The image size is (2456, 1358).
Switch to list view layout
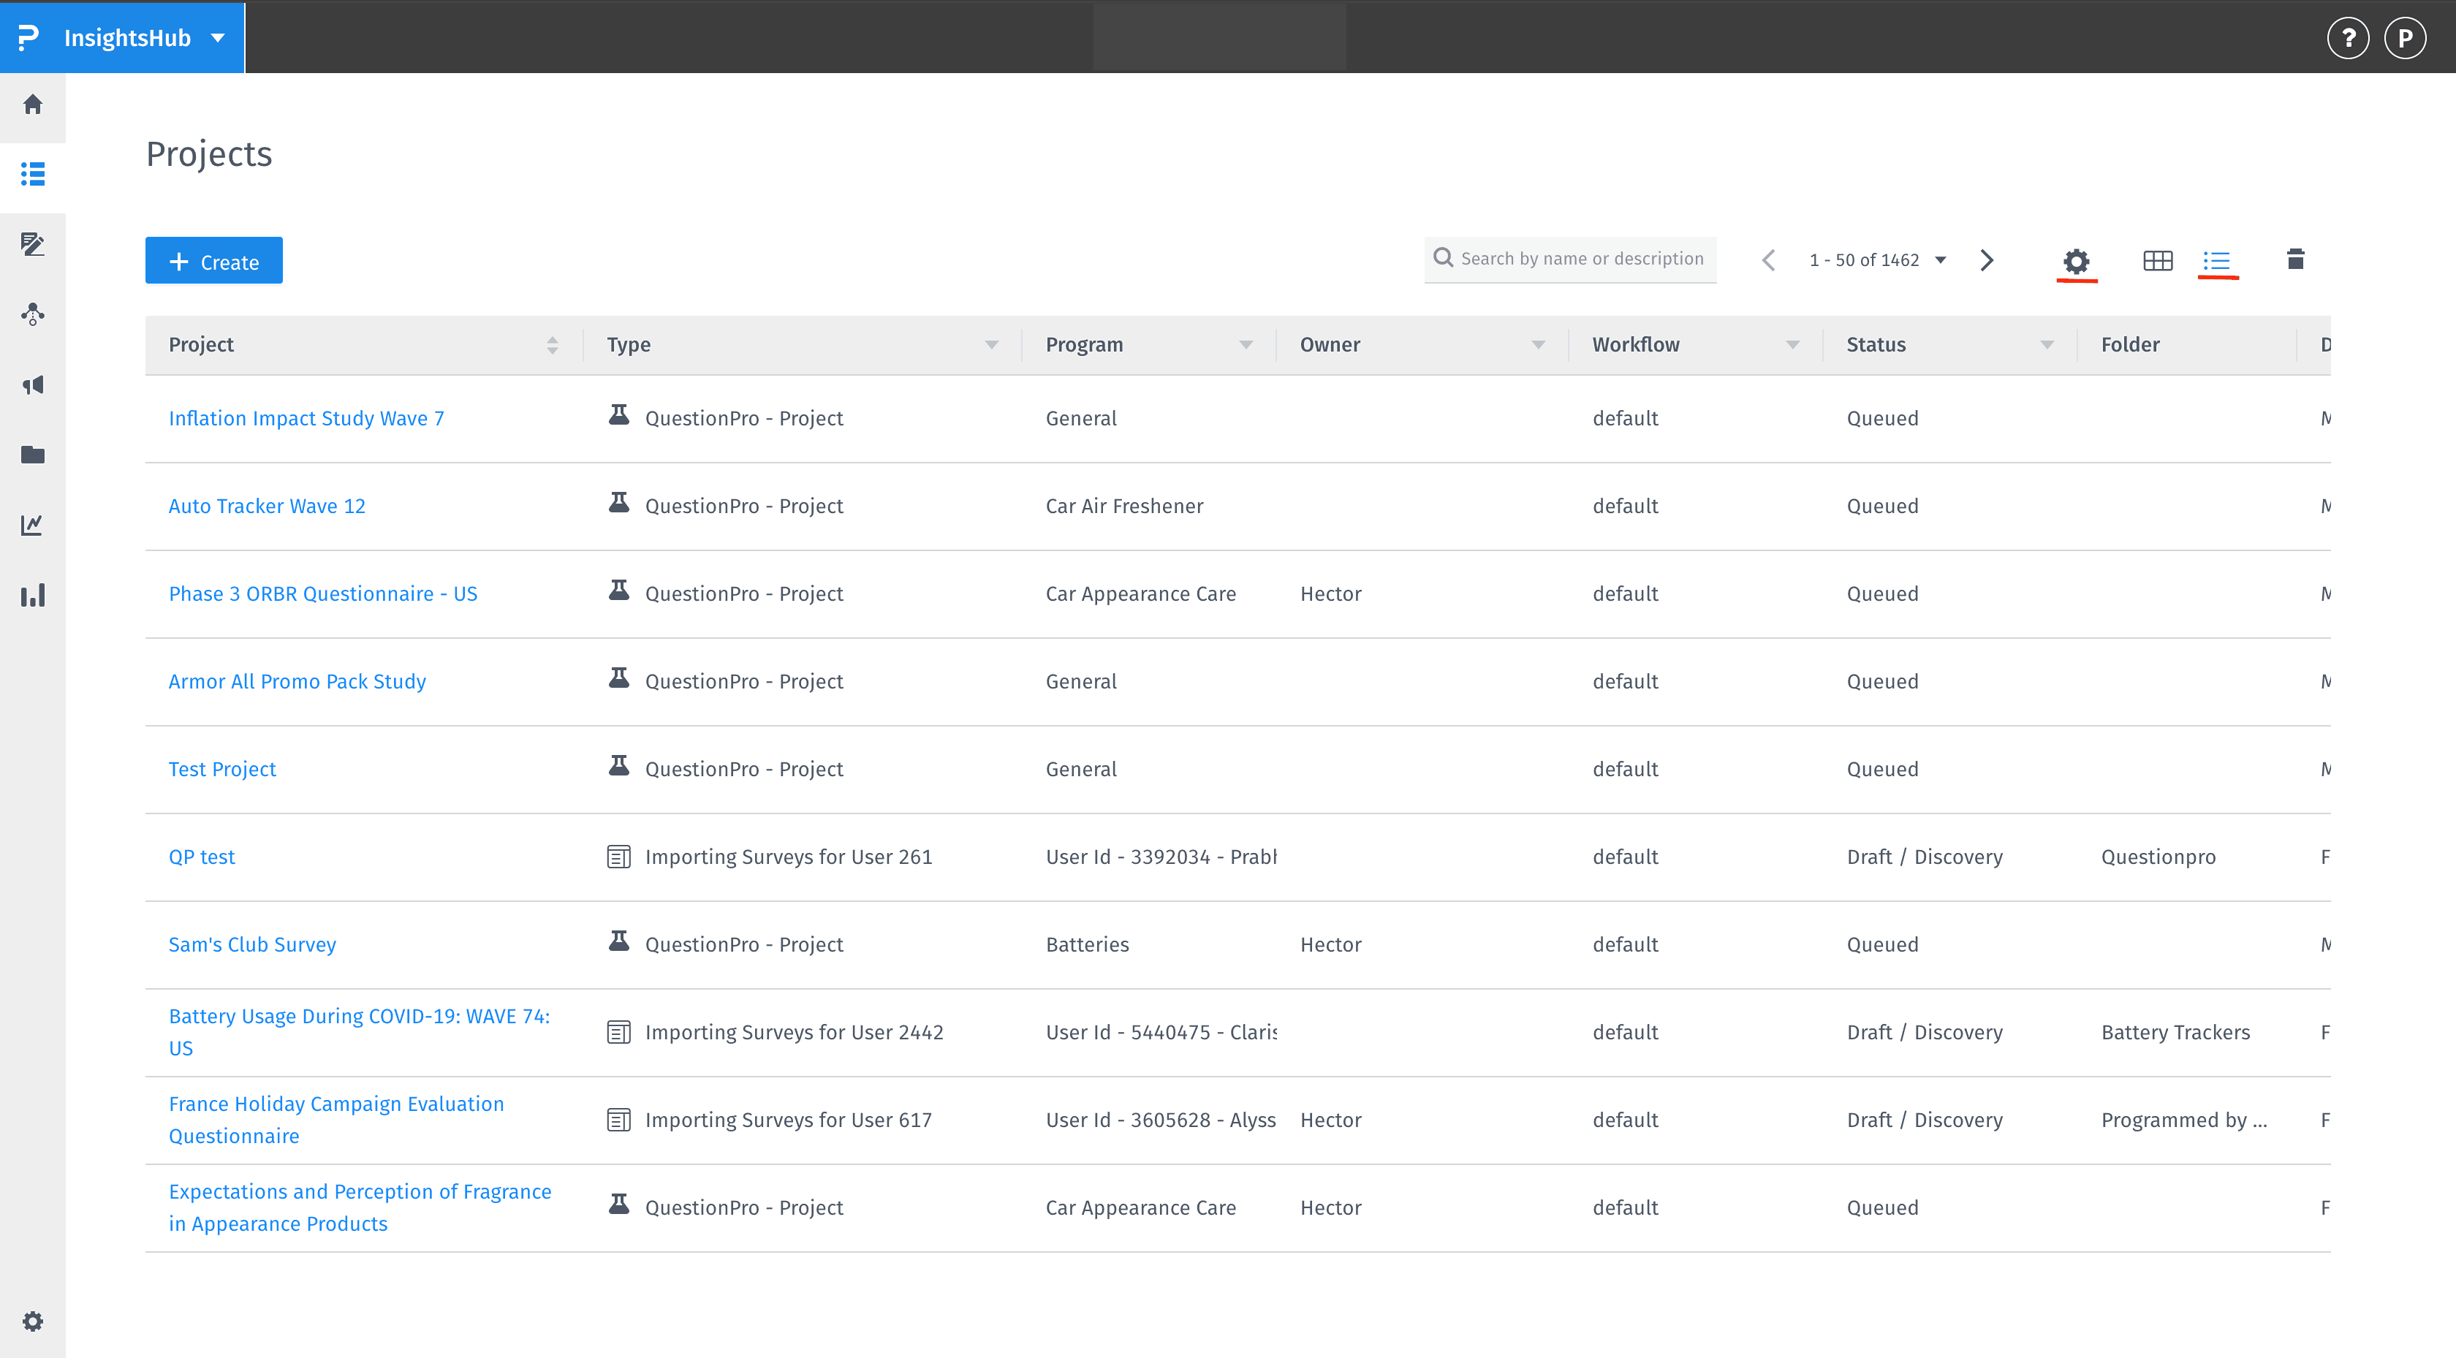pyautogui.click(x=2217, y=260)
